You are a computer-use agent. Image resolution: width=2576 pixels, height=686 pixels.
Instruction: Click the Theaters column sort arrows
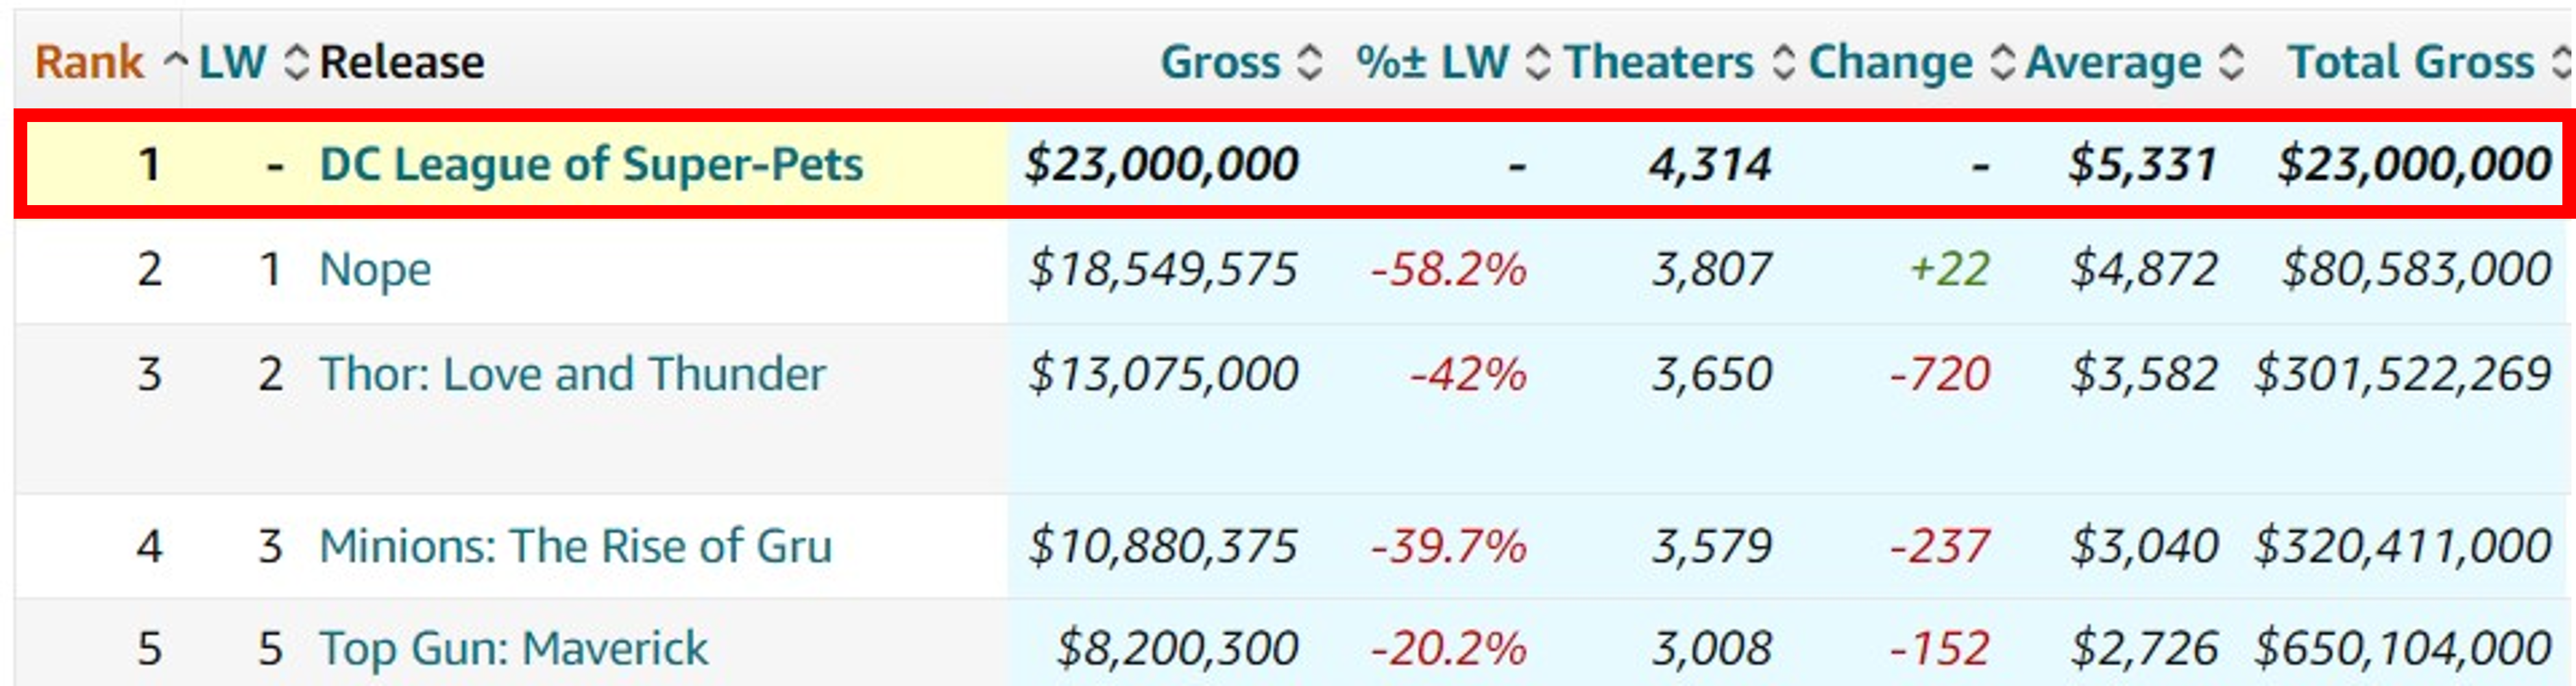pos(1783,62)
